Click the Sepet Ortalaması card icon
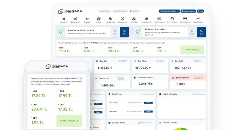This screenshot has height=130, width=231. (x=135, y=78)
